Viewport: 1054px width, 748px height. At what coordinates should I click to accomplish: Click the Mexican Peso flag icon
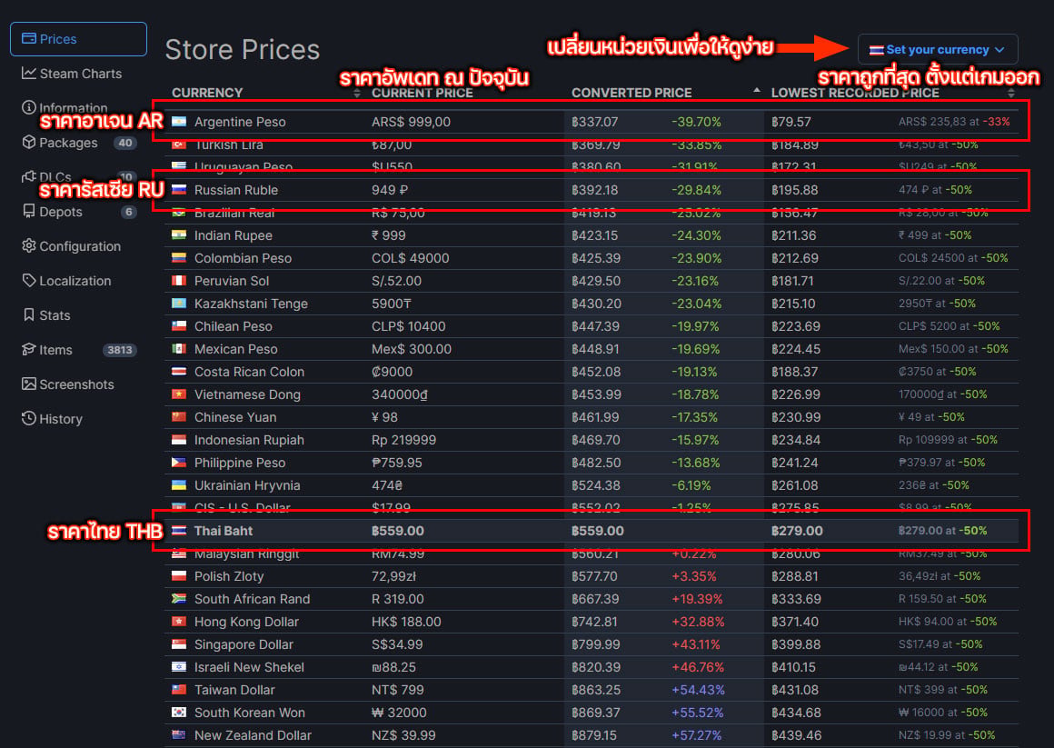pyautogui.click(x=179, y=349)
